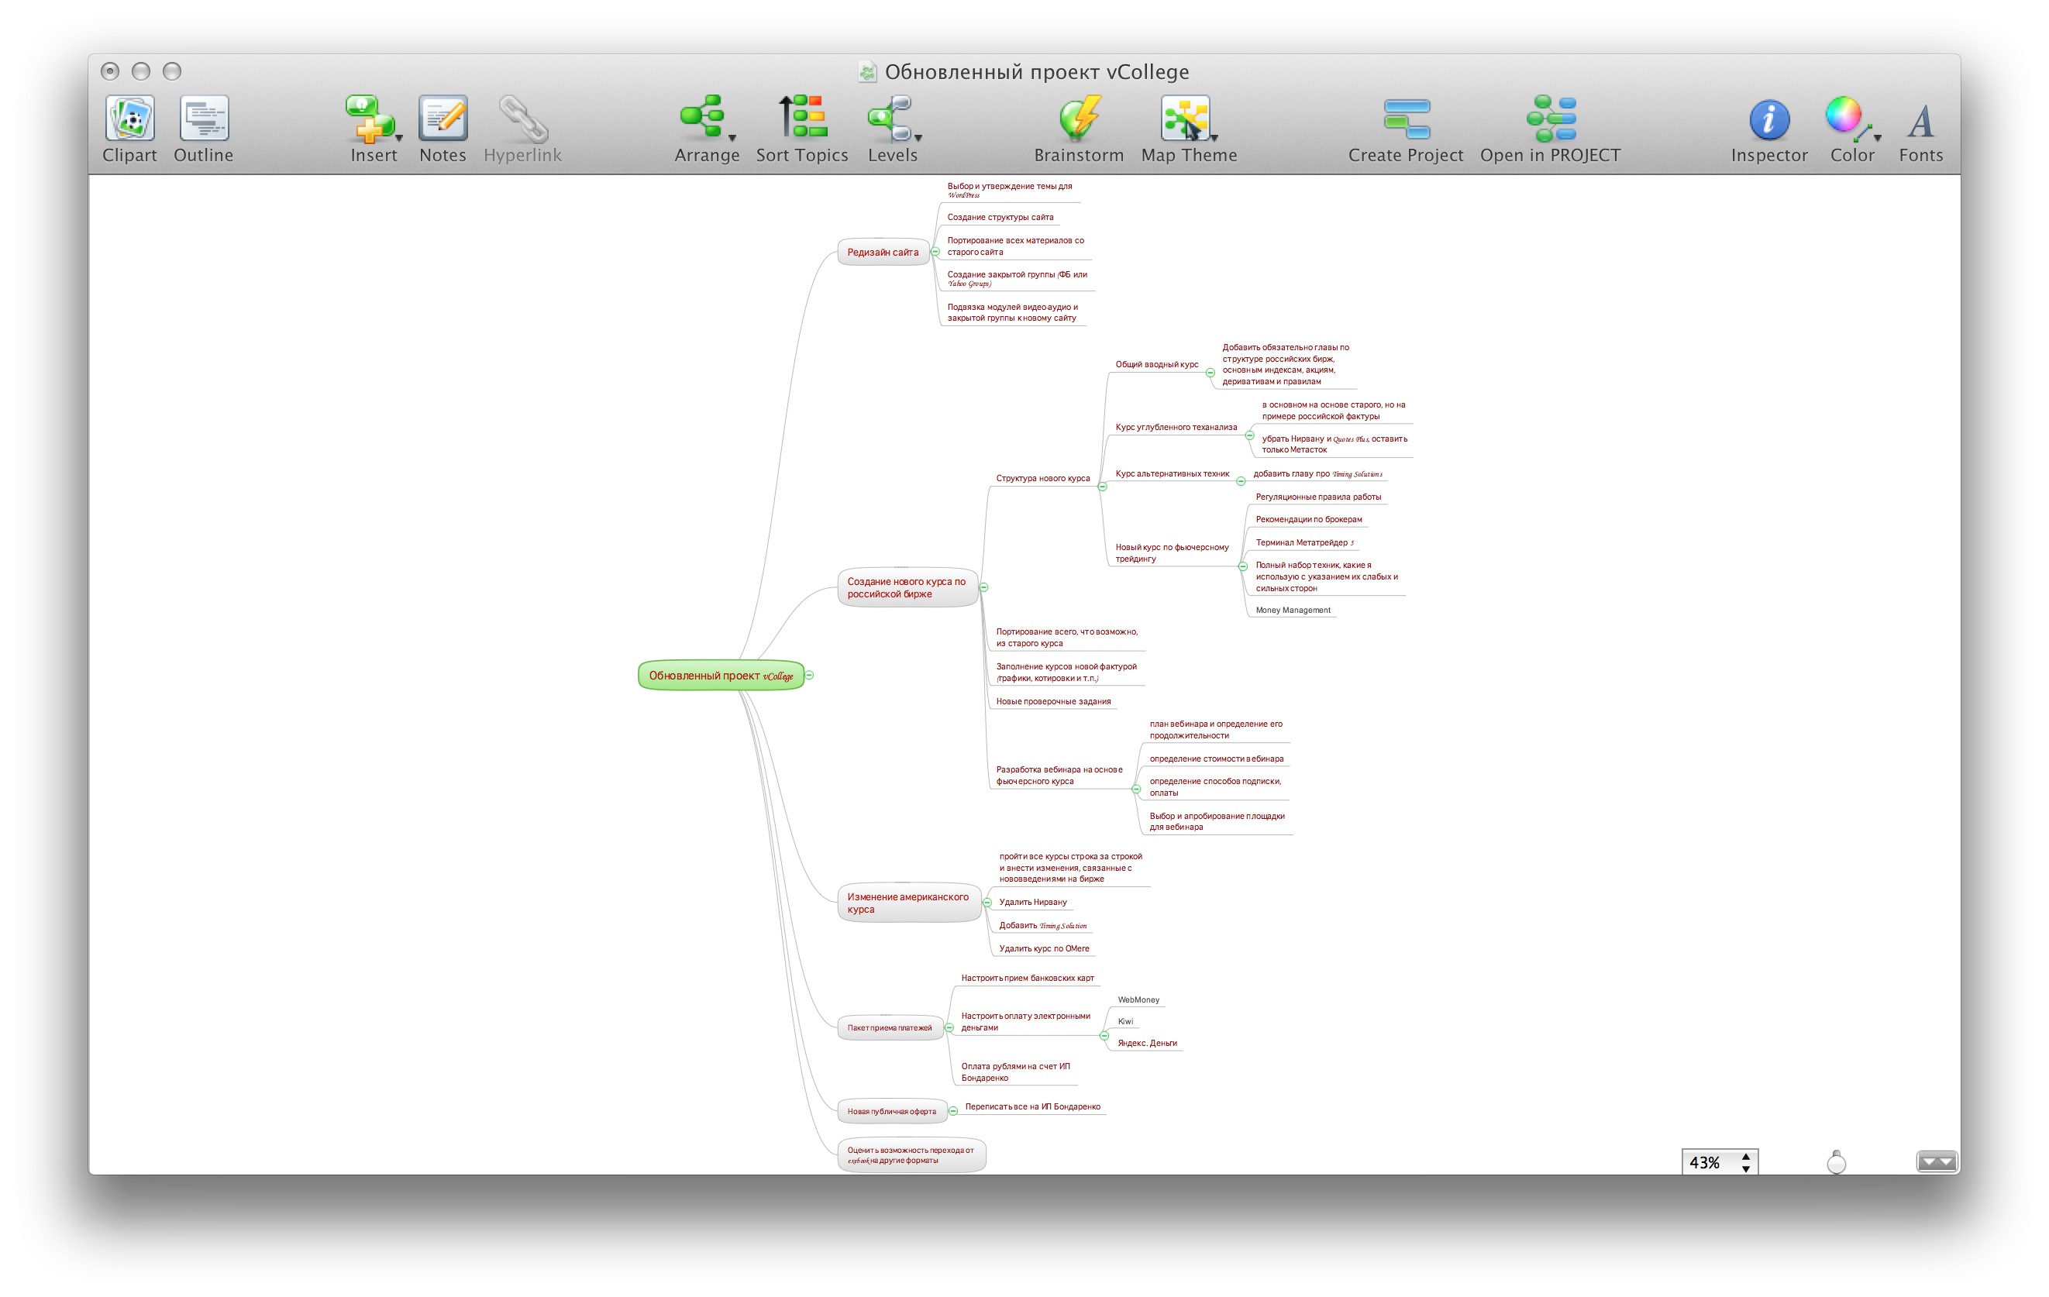2049x1297 pixels.
Task: Open the Map Theme dropdown arrow
Action: coord(1215,138)
